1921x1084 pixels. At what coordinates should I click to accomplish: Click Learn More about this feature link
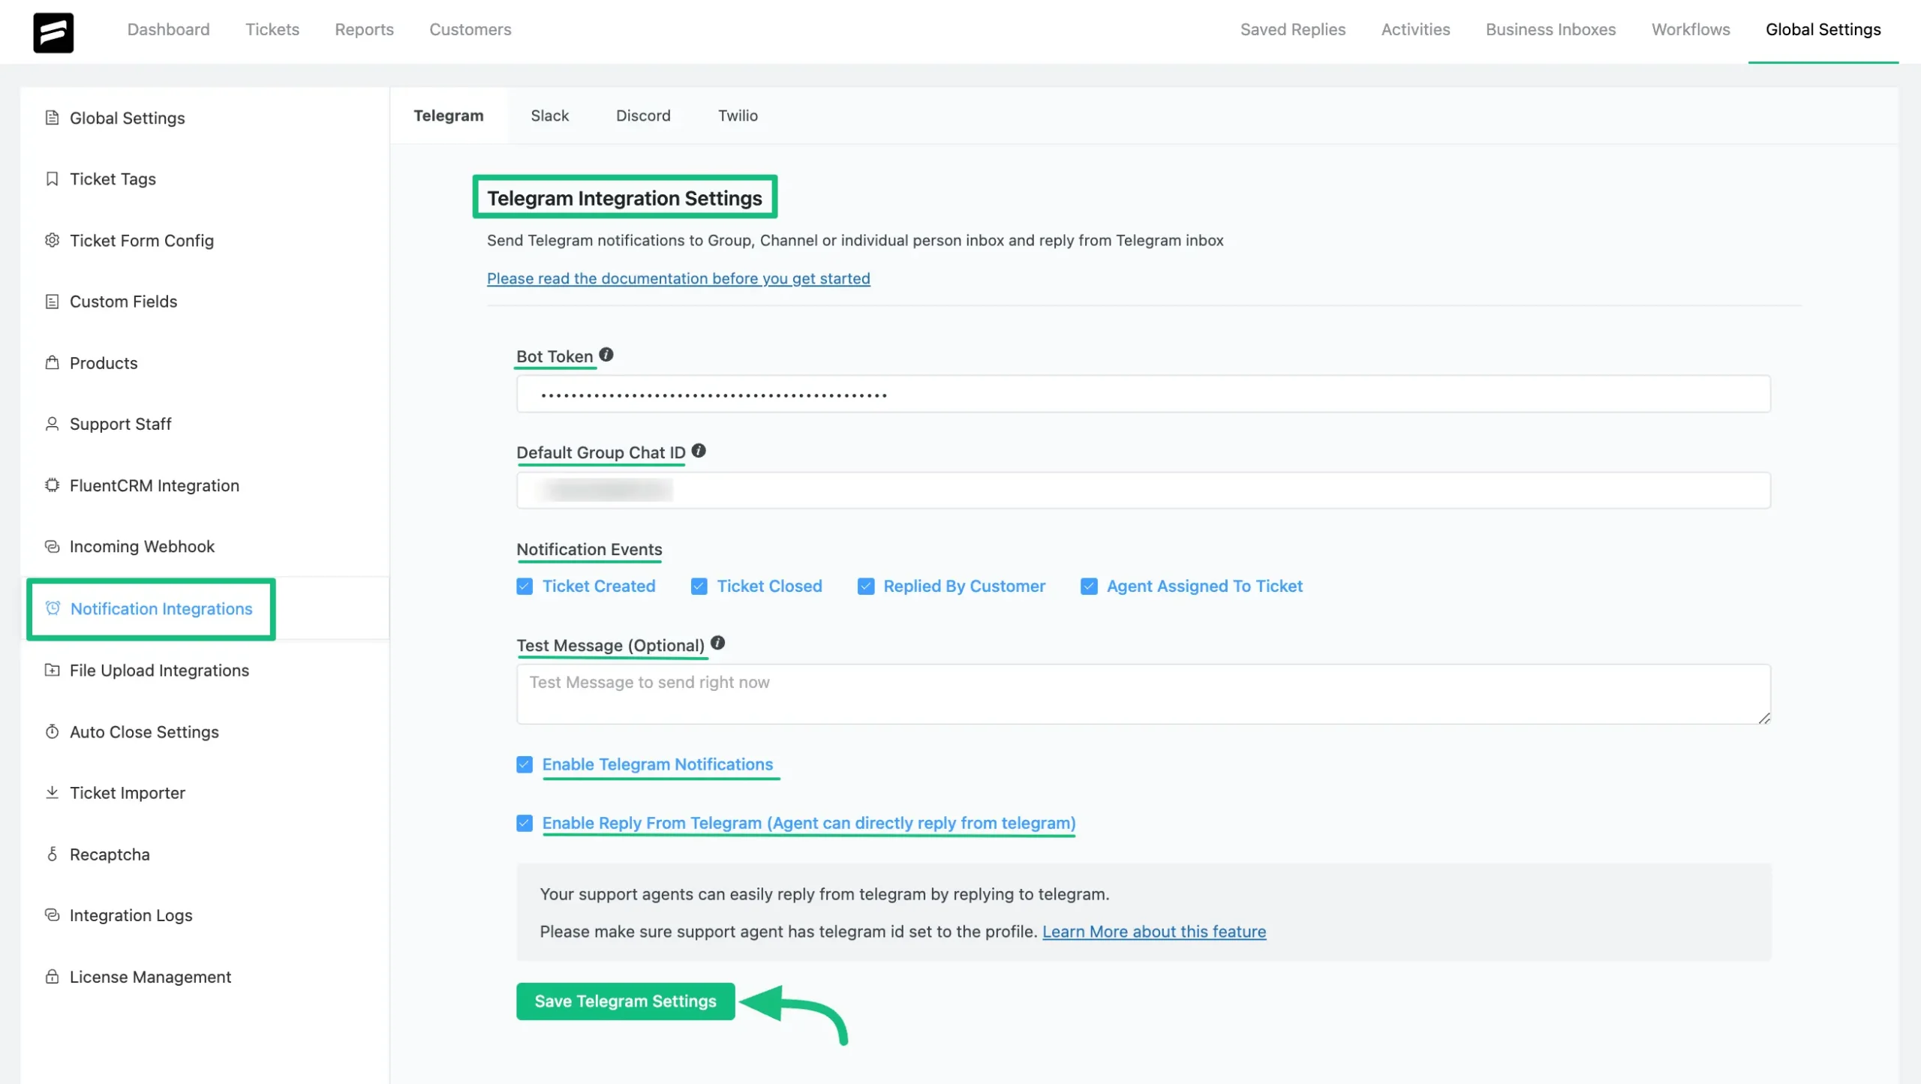[x=1154, y=931]
